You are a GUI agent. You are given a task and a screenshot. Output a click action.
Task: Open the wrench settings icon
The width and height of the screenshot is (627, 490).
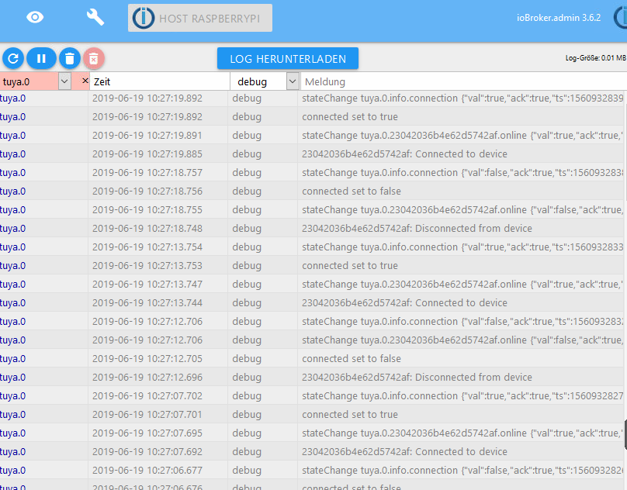tap(95, 17)
